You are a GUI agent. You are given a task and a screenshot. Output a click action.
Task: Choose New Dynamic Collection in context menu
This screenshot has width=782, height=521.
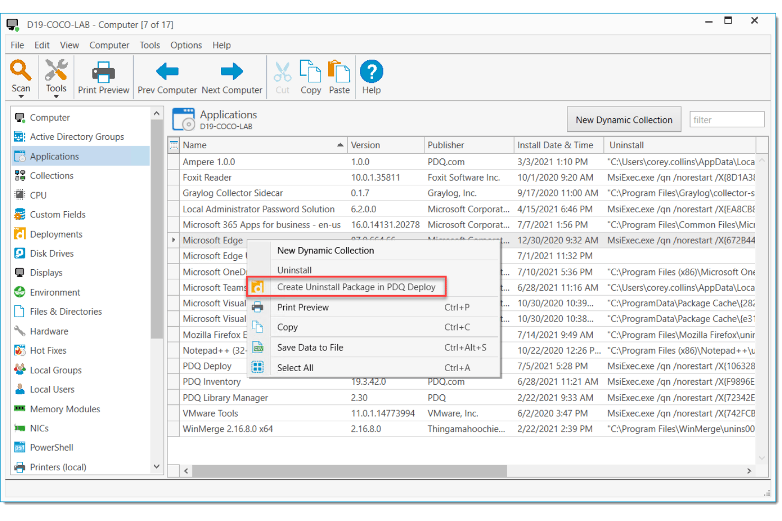point(374,251)
